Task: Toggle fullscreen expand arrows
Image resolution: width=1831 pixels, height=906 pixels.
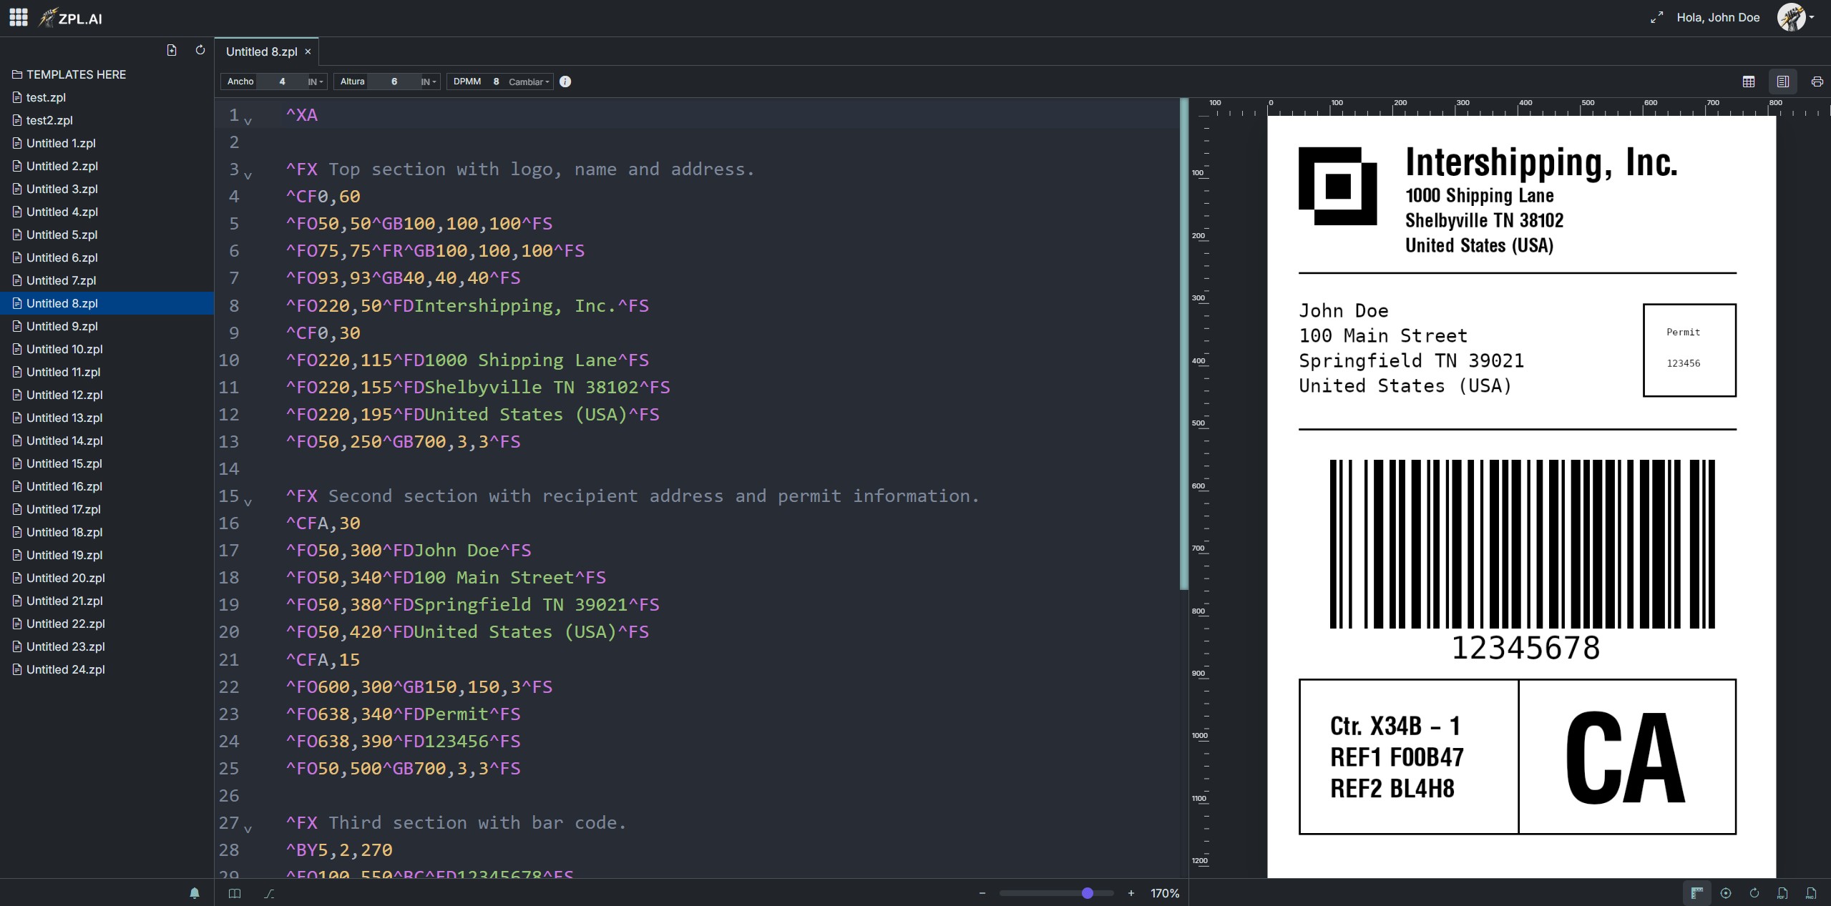Action: click(1656, 18)
